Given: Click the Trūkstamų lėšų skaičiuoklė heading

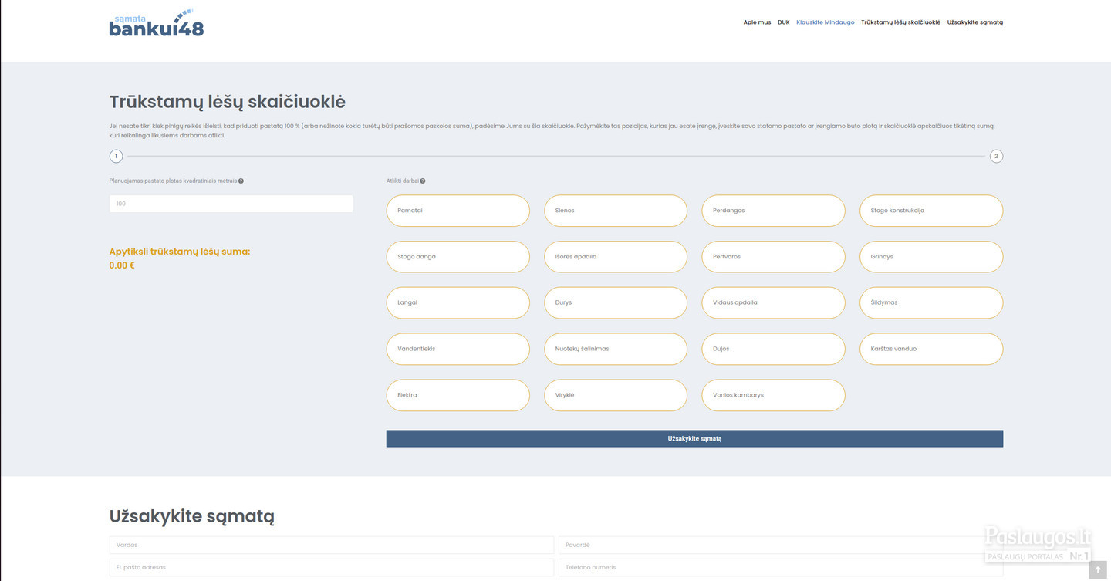Looking at the screenshot, I should pyautogui.click(x=228, y=103).
